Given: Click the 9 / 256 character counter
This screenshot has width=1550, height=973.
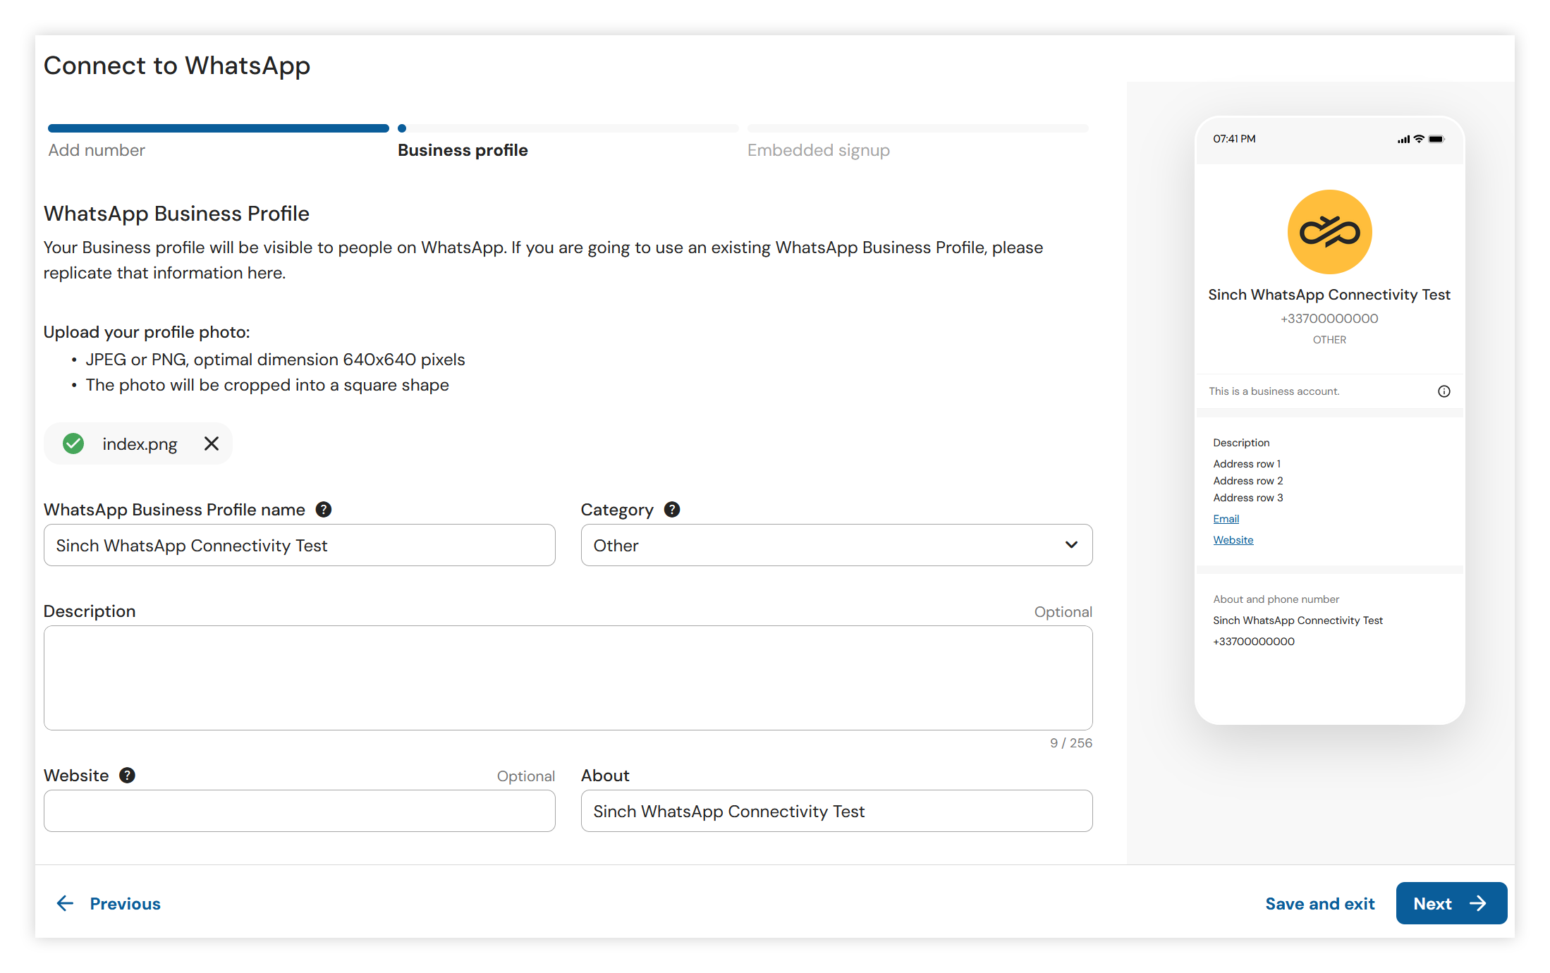Looking at the screenshot, I should pyautogui.click(x=1070, y=742).
